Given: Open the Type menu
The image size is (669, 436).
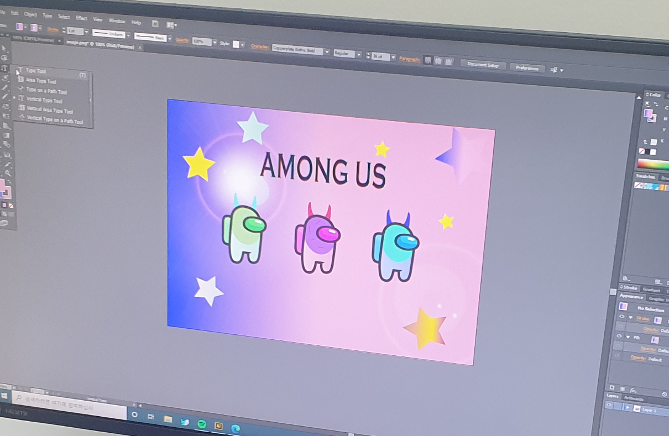Looking at the screenshot, I should point(47,15).
